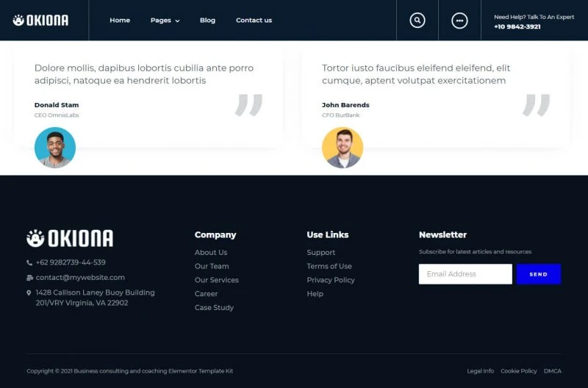The width and height of the screenshot is (588, 388).
Task: Open the Legal Info link
Action: 481,371
